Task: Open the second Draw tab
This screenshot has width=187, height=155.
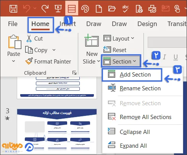Action: [x=119, y=24]
